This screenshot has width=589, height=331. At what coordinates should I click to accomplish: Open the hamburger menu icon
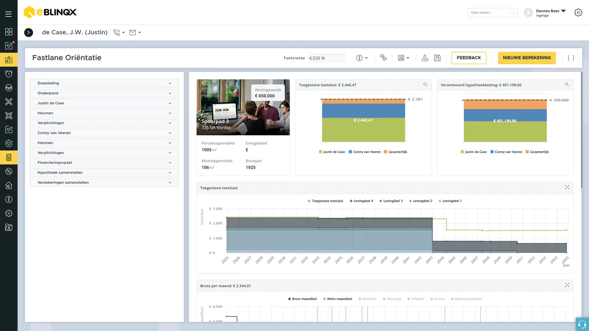[x=8, y=14]
